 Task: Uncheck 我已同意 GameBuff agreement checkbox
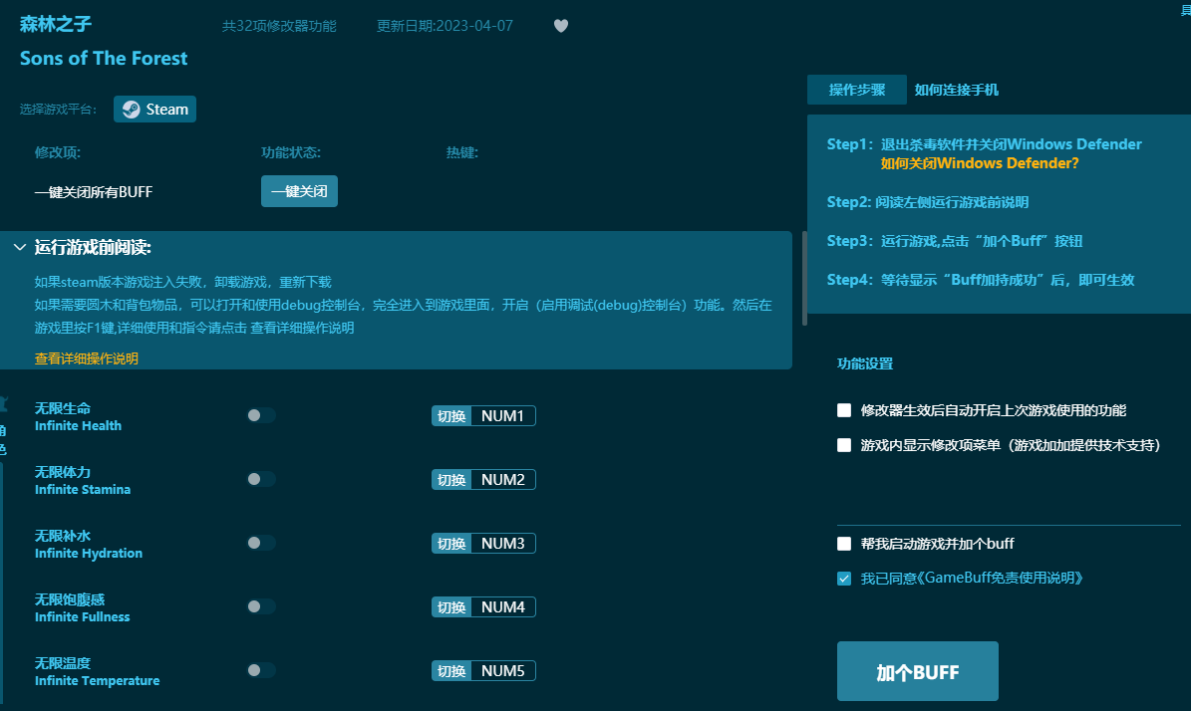844,579
